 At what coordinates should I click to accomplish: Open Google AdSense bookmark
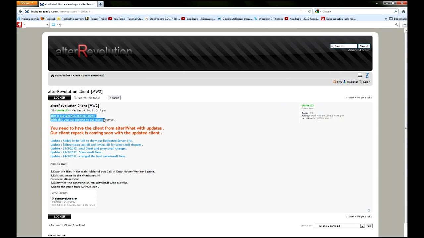[x=235, y=19]
